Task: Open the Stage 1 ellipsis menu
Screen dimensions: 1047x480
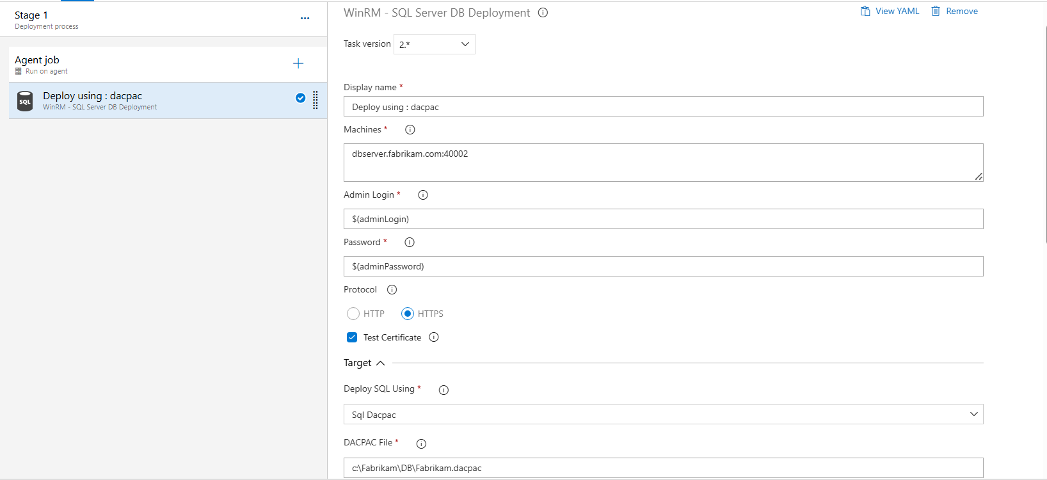Action: (305, 18)
